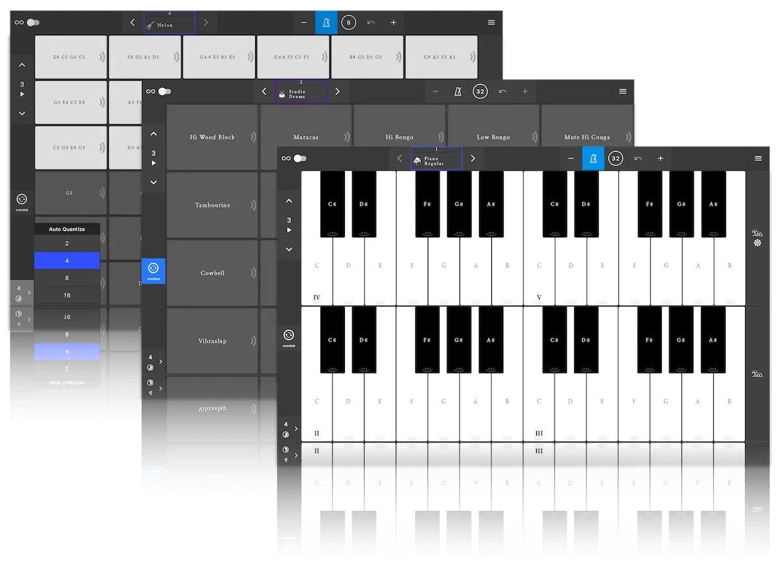Tap the Mute Hi Conga drum pad

(x=587, y=137)
